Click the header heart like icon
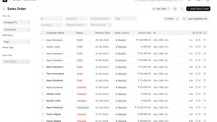Viewport: 217px width, 122px height. point(205,33)
